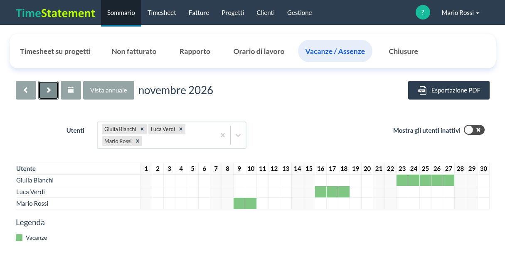Switch to Non fatturato tab
Viewport: 505px width, 253px height.
[x=134, y=51]
